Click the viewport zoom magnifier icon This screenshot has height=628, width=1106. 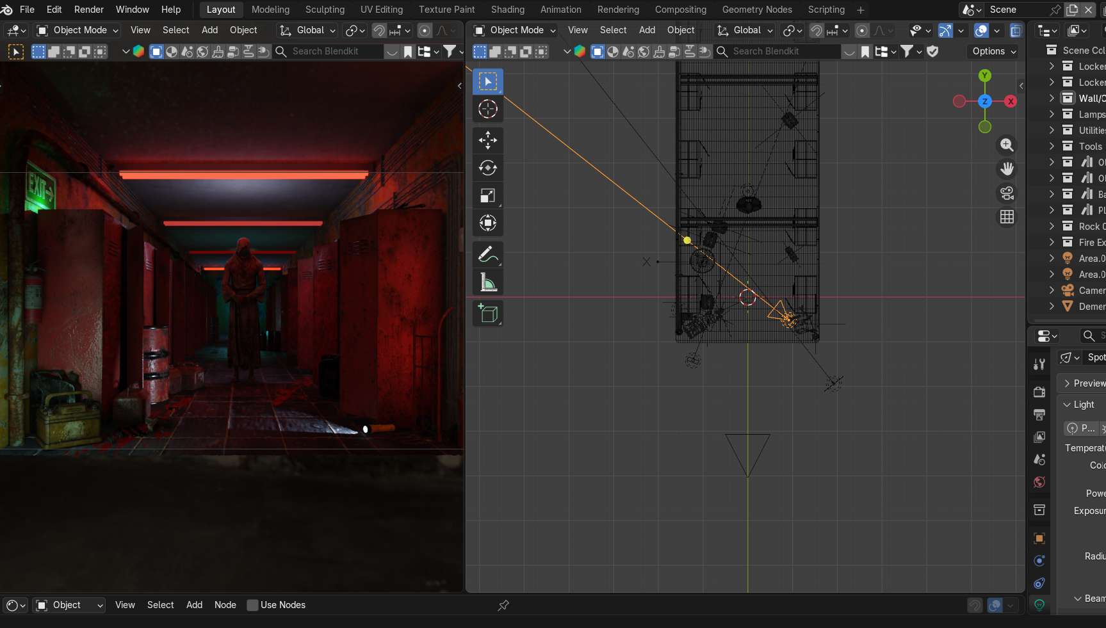1007,145
